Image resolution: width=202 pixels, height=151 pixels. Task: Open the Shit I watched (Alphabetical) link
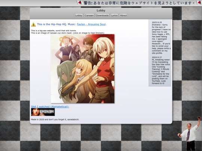(x=50, y=107)
